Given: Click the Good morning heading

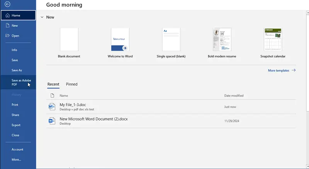Looking at the screenshot, I should click(64, 5).
